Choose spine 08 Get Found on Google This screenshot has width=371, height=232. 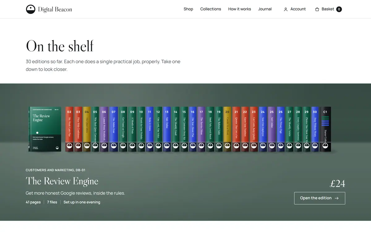click(x=123, y=129)
